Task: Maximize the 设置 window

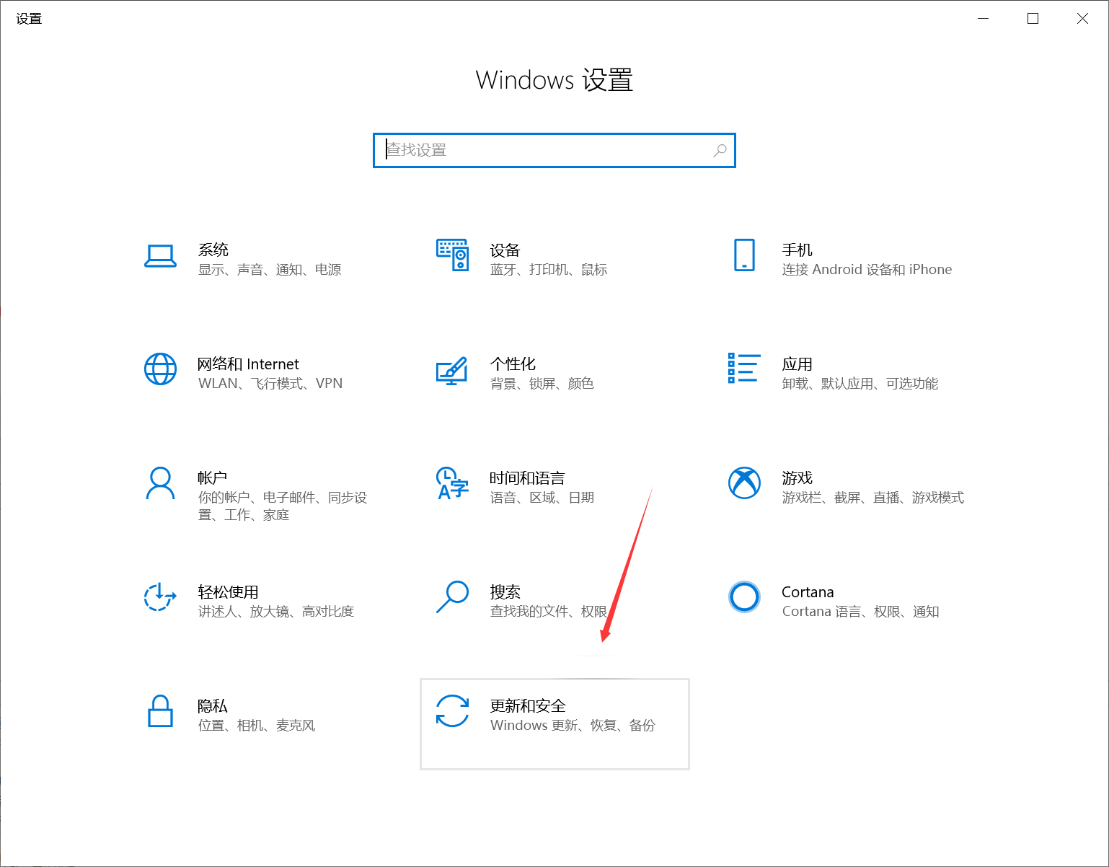Action: 1033,19
